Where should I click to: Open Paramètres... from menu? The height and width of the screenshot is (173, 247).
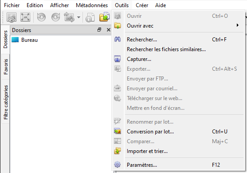click(178, 165)
